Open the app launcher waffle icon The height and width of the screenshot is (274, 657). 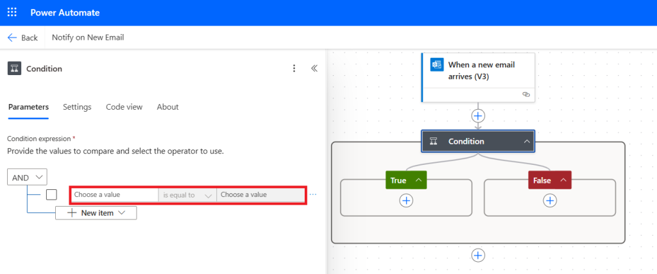coord(12,13)
